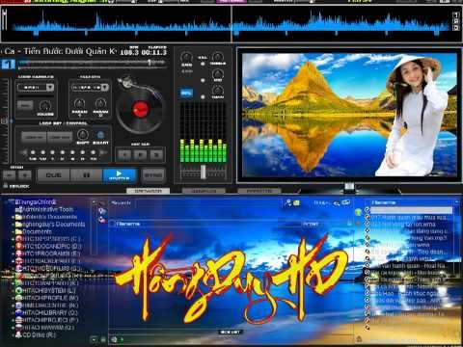
Task: Adjust the Treble EQ knob
Action: (x=218, y=57)
